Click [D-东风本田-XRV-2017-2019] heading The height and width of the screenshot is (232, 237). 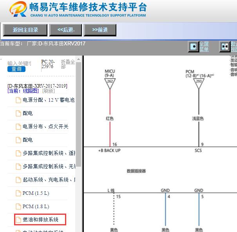coord(37,86)
